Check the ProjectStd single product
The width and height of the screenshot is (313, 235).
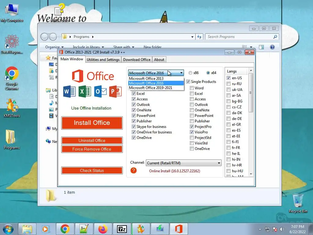(192, 137)
